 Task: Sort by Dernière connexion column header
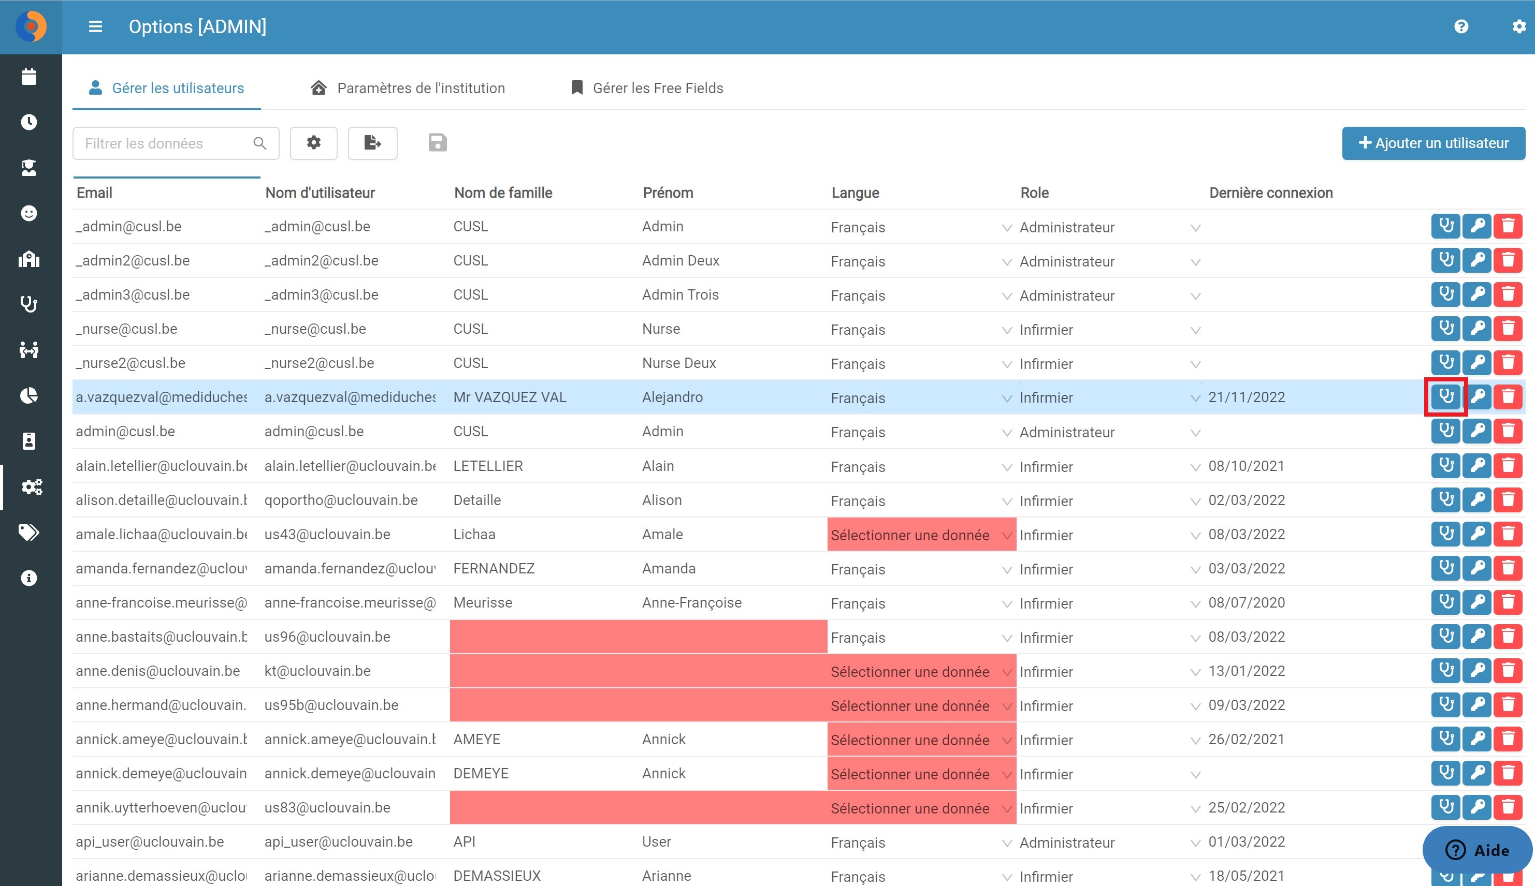pos(1271,193)
